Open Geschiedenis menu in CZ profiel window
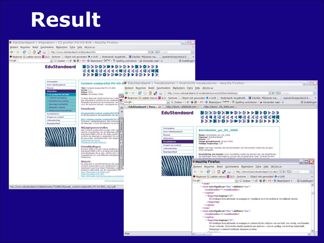Image resolution: width=324 pixels, height=243 pixels. point(47,47)
